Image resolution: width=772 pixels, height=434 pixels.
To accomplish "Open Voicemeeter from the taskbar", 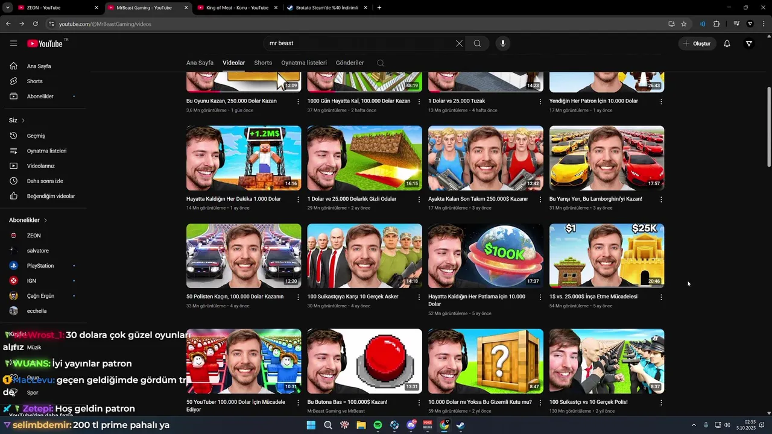I will [428, 425].
